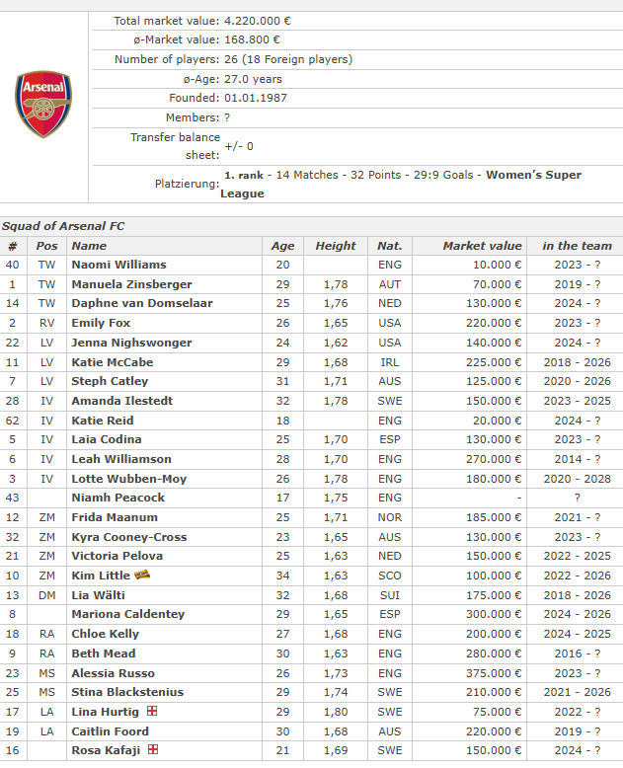Click on Beth Mead's name
The image size is (623, 768).
(x=104, y=653)
